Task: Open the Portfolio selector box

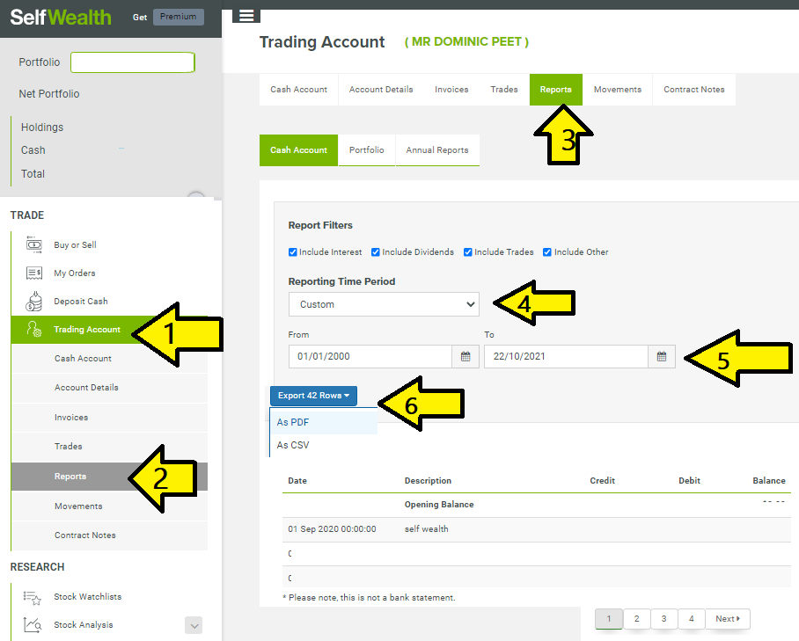Action: click(133, 62)
